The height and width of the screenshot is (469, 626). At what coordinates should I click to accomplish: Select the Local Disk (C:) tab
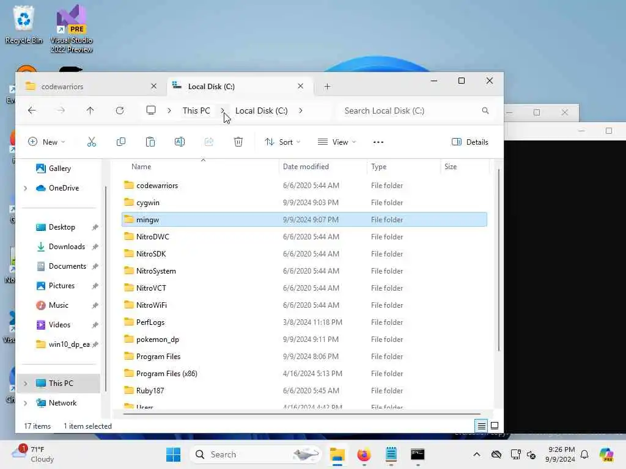pos(240,87)
